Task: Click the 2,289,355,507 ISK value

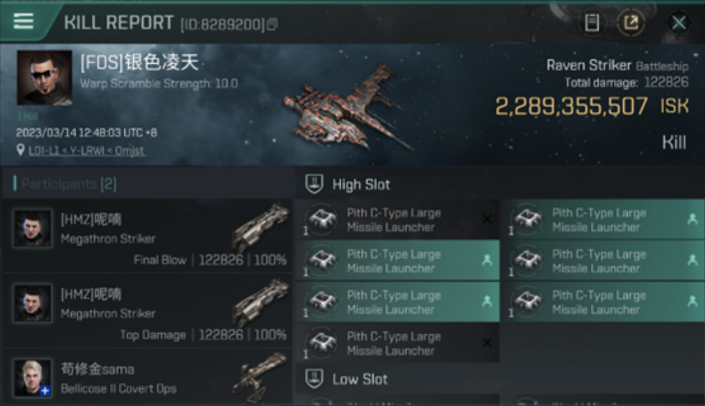Action: click(592, 106)
